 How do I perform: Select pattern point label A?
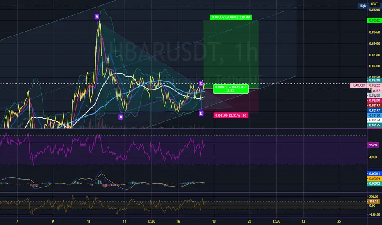97,16
